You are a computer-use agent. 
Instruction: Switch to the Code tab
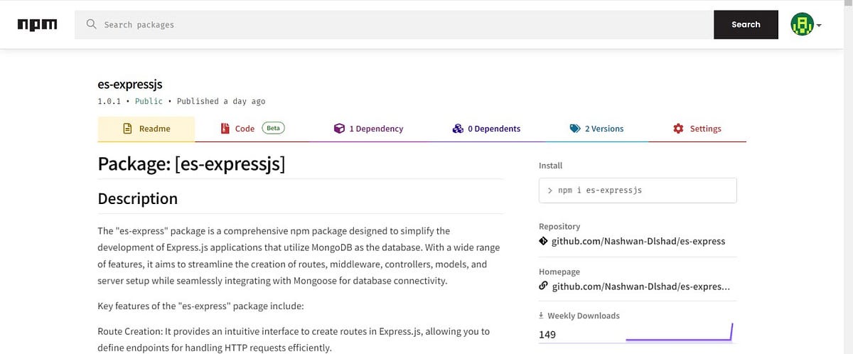click(x=252, y=129)
